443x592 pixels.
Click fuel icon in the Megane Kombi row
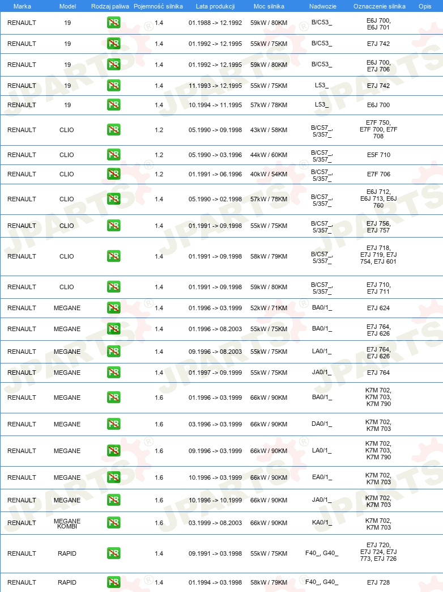coord(113,523)
